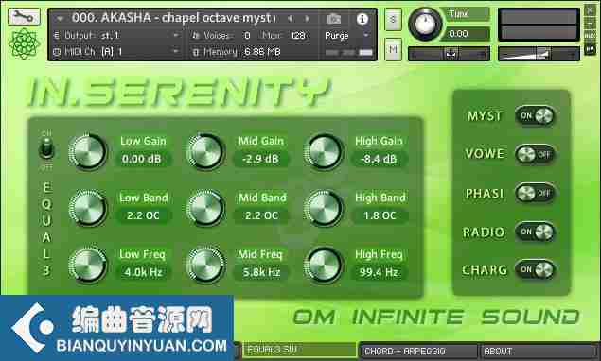Enable the PHASI switch
The height and width of the screenshot is (361, 601).
pyautogui.click(x=535, y=193)
